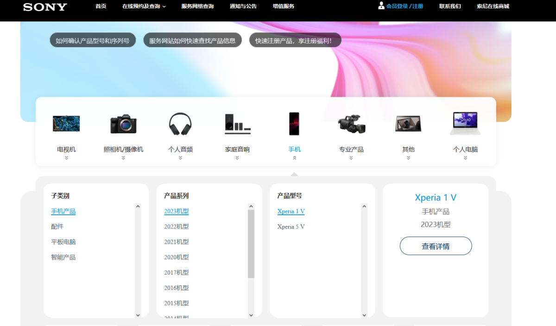
Task: Open 联系我们 in top navigation
Action: tap(450, 6)
